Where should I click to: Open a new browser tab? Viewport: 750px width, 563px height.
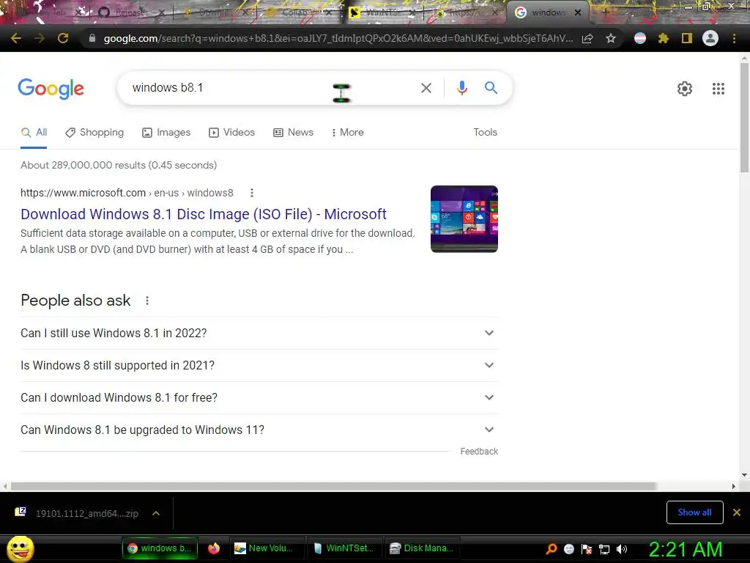click(x=605, y=12)
